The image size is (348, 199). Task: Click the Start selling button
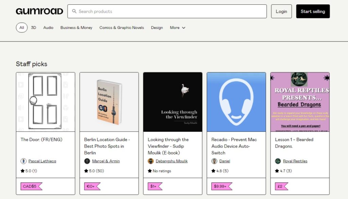313,11
